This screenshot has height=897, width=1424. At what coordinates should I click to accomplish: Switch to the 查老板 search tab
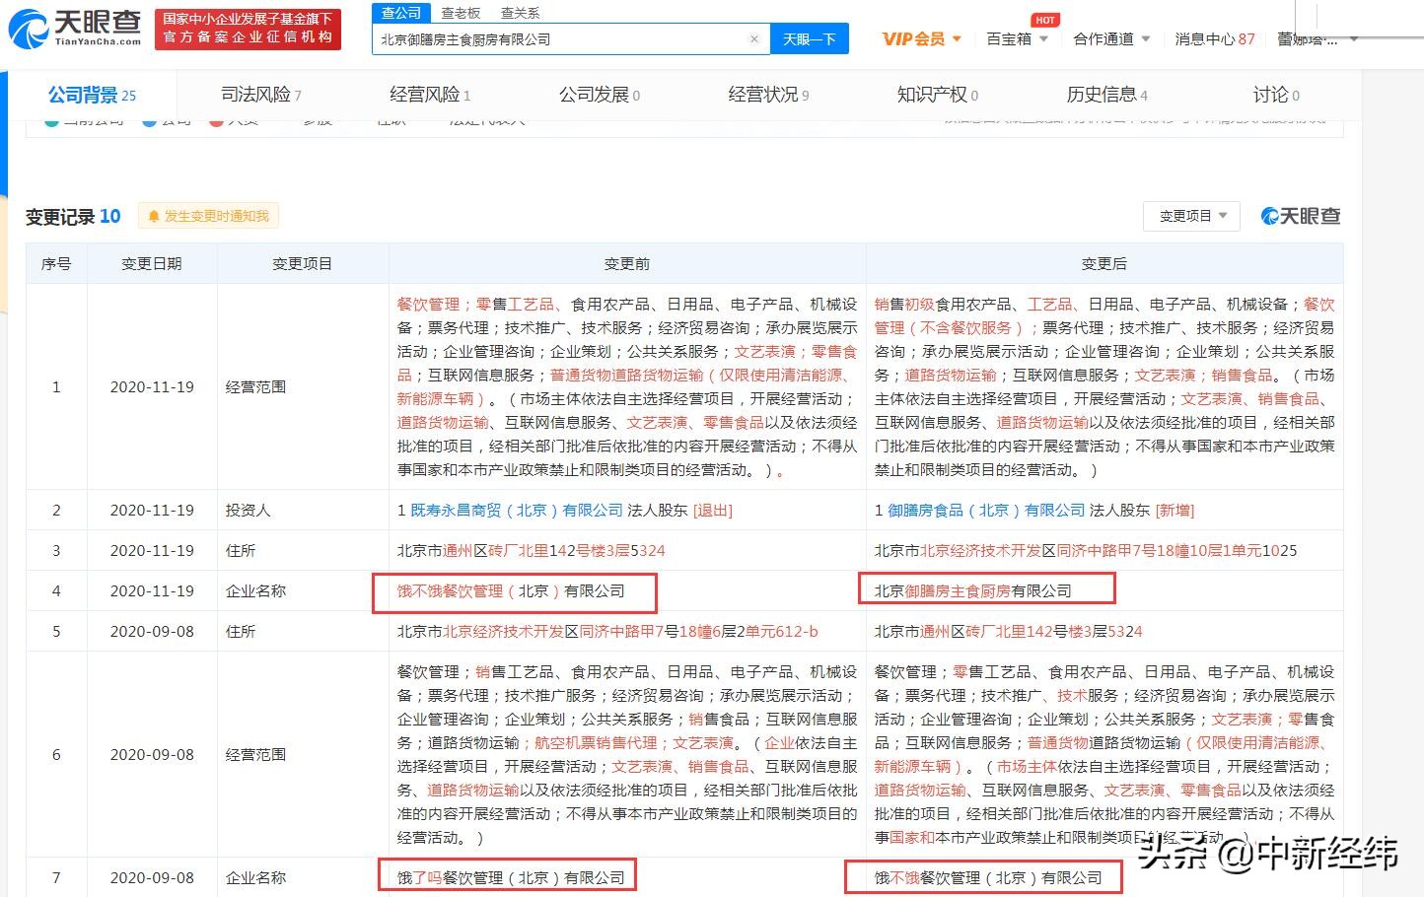click(x=461, y=13)
